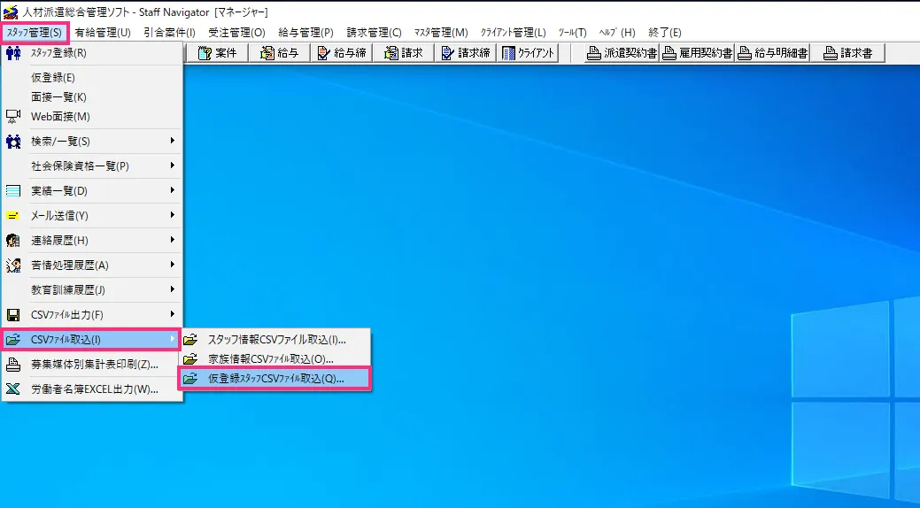The image size is (920, 508).
Task: Click the 終了(E) menu item
Action: (x=665, y=33)
